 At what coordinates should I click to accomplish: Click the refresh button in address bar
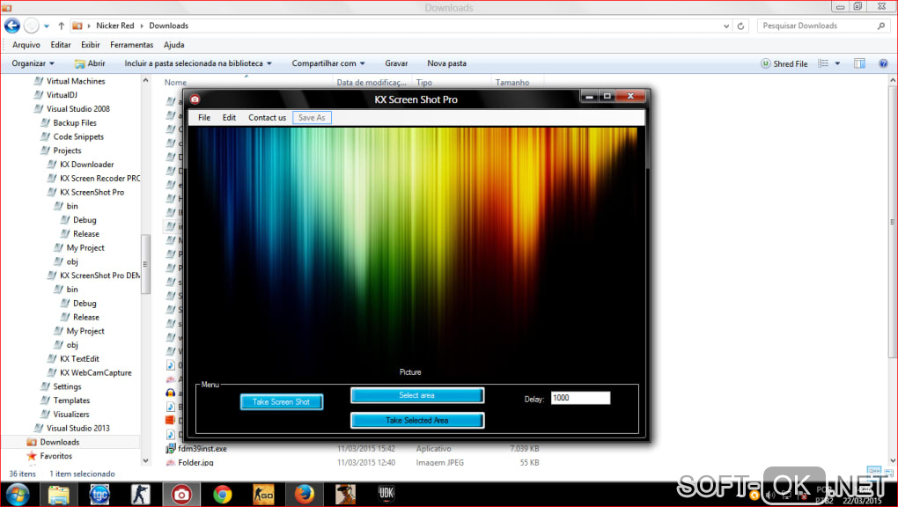pos(740,26)
